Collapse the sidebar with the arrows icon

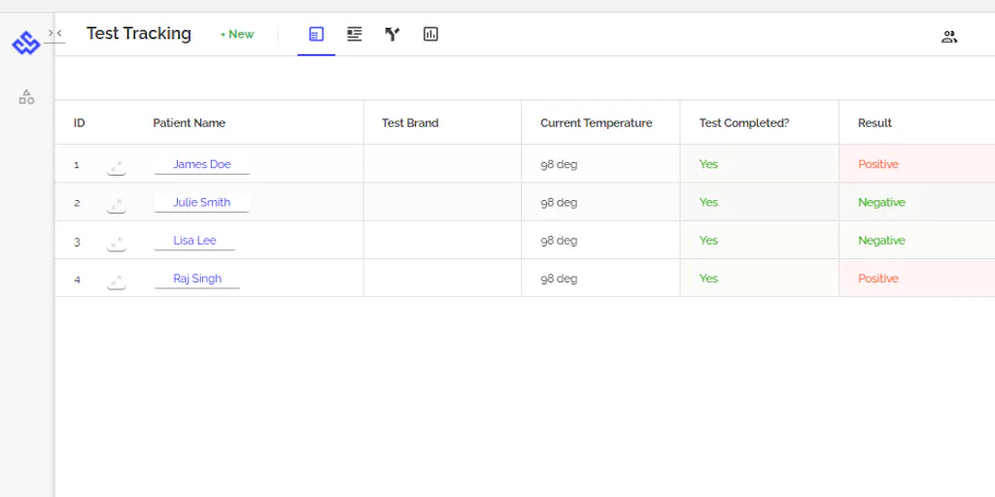[54, 33]
